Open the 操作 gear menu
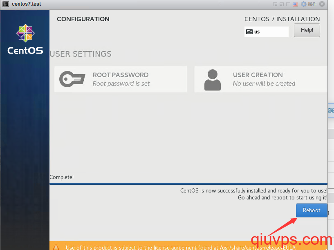334x250 pixels. 309,4
